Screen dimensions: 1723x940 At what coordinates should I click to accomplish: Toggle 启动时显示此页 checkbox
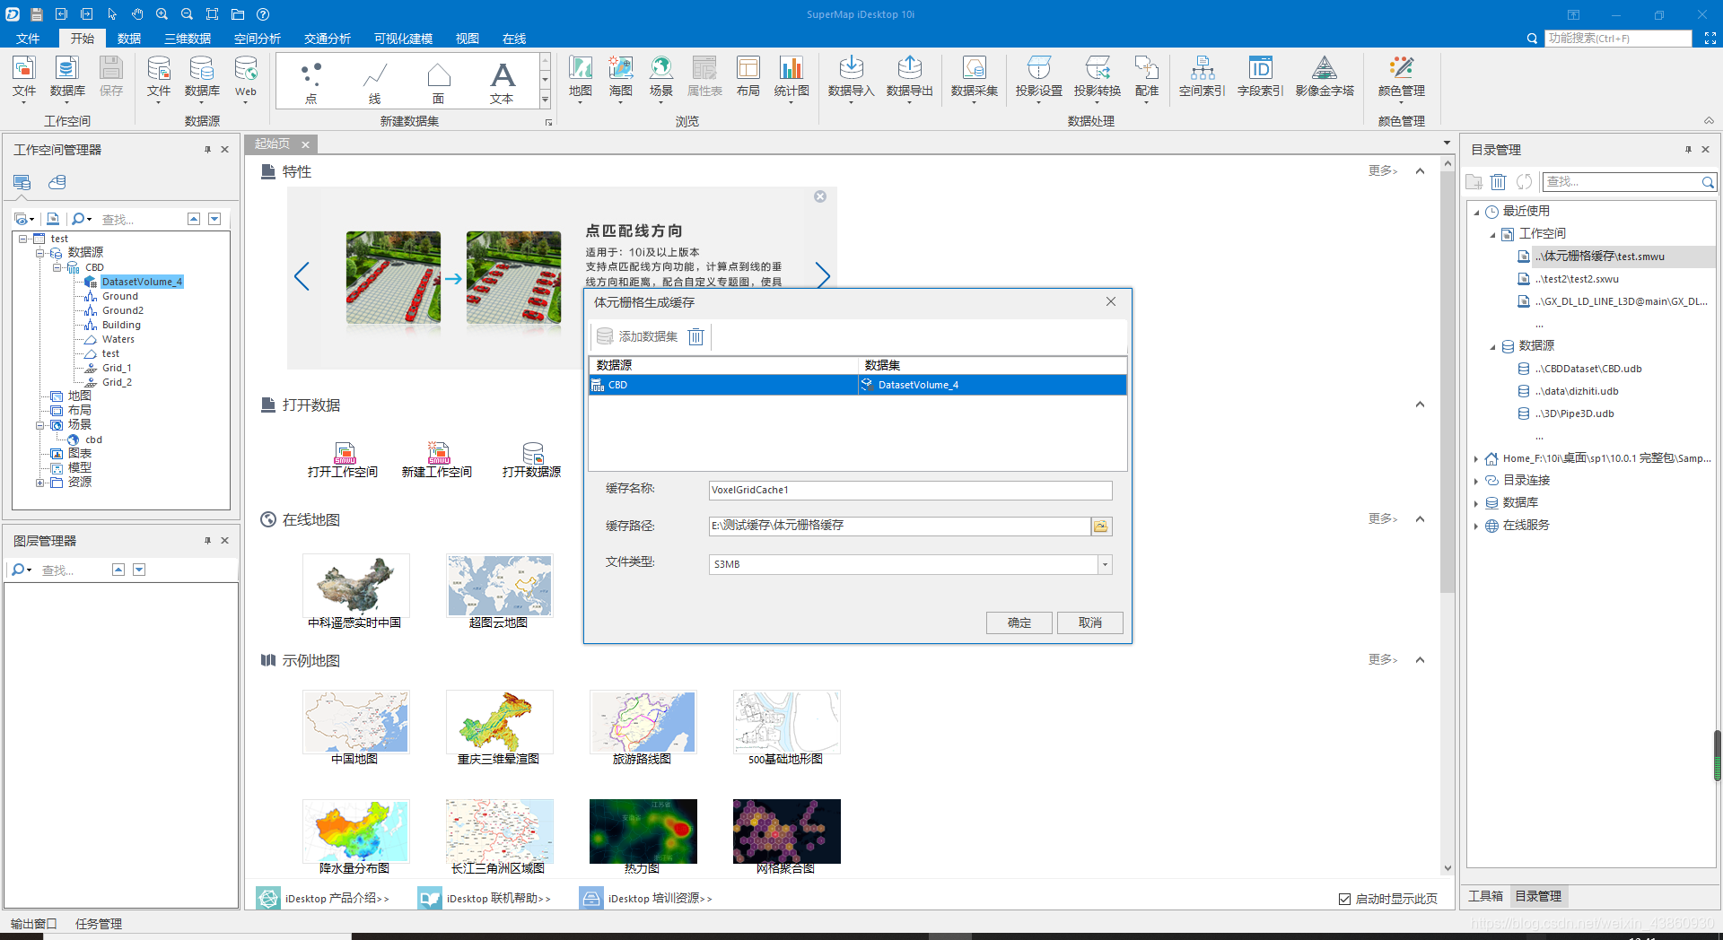1344,899
